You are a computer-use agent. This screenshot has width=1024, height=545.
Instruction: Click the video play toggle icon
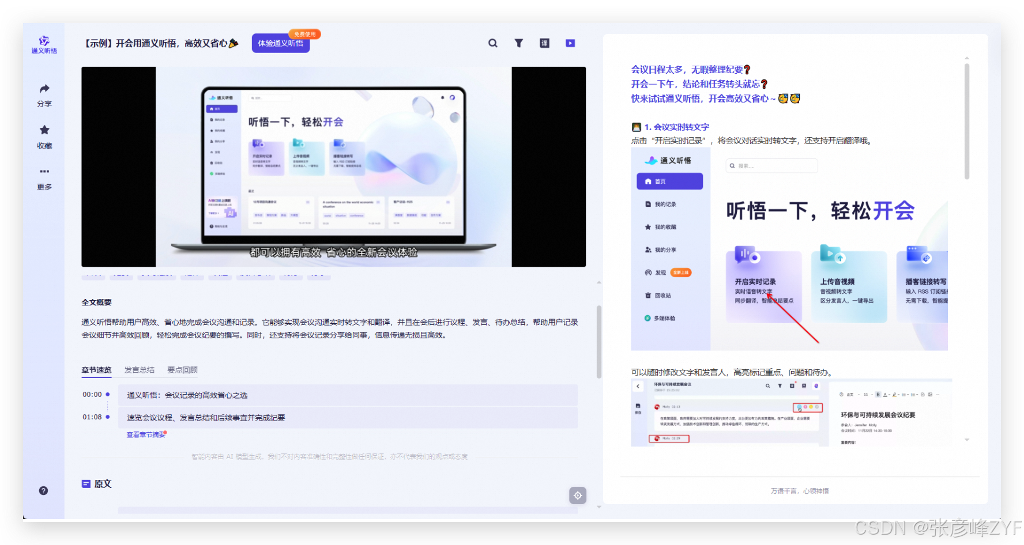pos(570,43)
